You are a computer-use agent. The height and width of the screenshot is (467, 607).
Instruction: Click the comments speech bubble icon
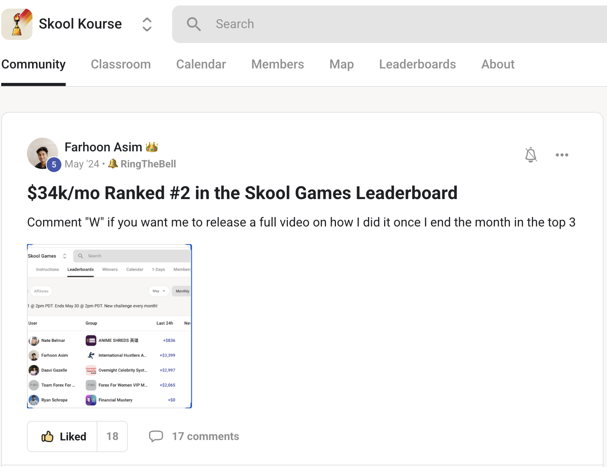coord(156,436)
